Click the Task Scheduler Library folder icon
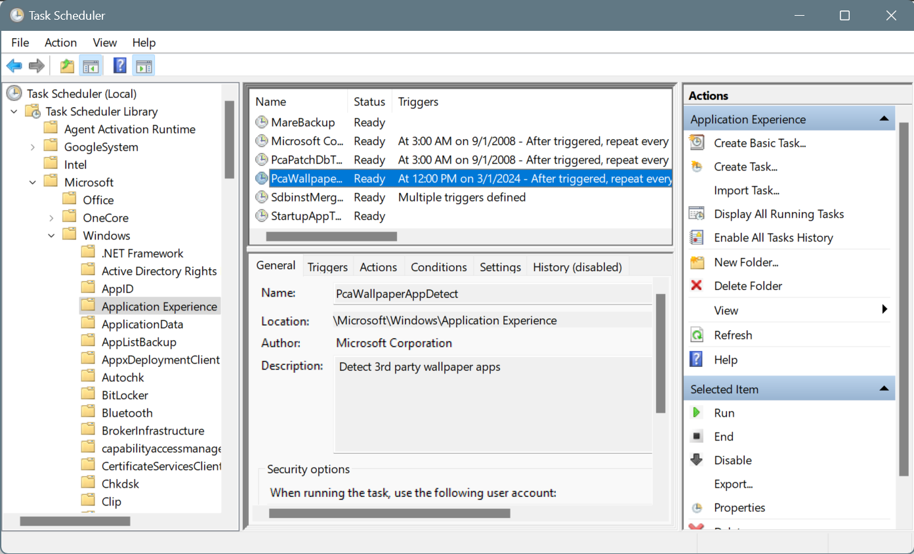Viewport: 914px width, 554px height. coord(33,111)
